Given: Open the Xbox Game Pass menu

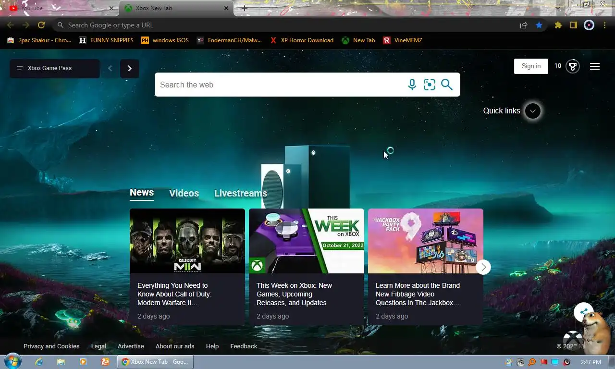Looking at the screenshot, I should pyautogui.click(x=55, y=68).
